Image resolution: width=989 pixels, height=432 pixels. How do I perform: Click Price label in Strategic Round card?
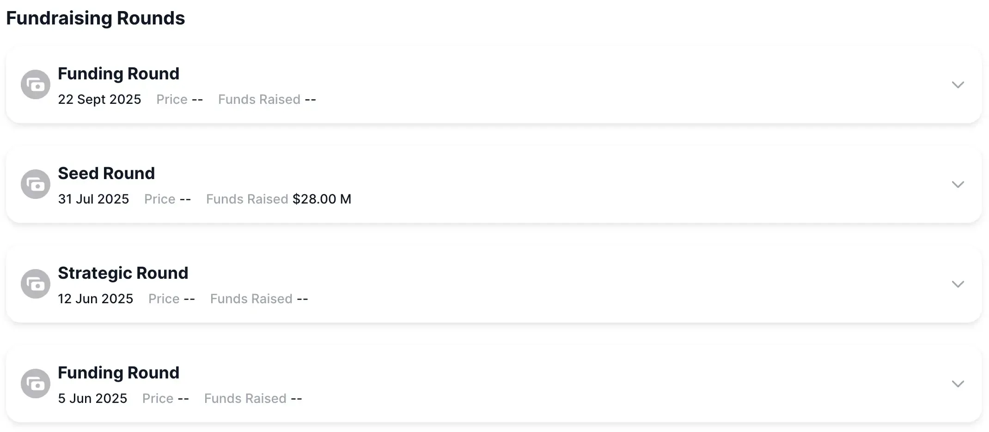point(164,299)
